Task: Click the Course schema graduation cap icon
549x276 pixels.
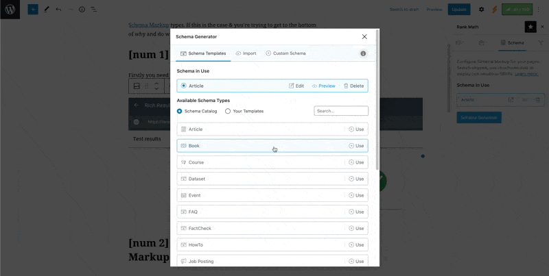Action: [x=183, y=162]
